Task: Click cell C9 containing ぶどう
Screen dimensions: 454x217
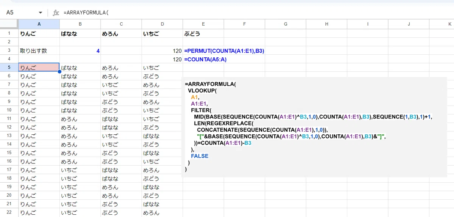Action: (121, 102)
